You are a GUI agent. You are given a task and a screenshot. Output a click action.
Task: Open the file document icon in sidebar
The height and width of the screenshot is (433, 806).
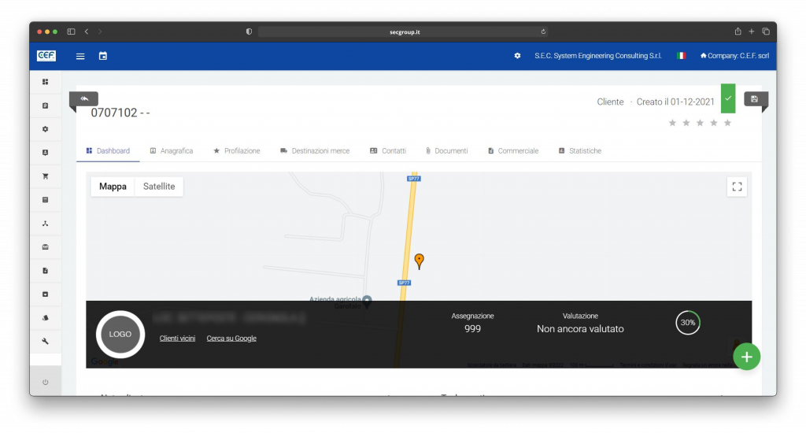(x=45, y=271)
